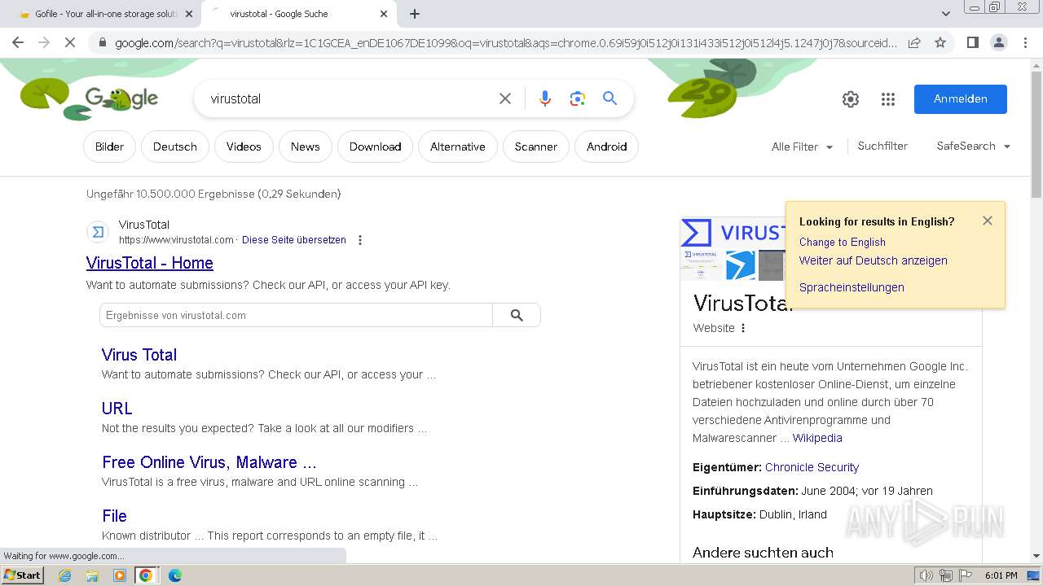The width and height of the screenshot is (1043, 586).
Task: Click the share page icon in address bar
Action: [914, 42]
